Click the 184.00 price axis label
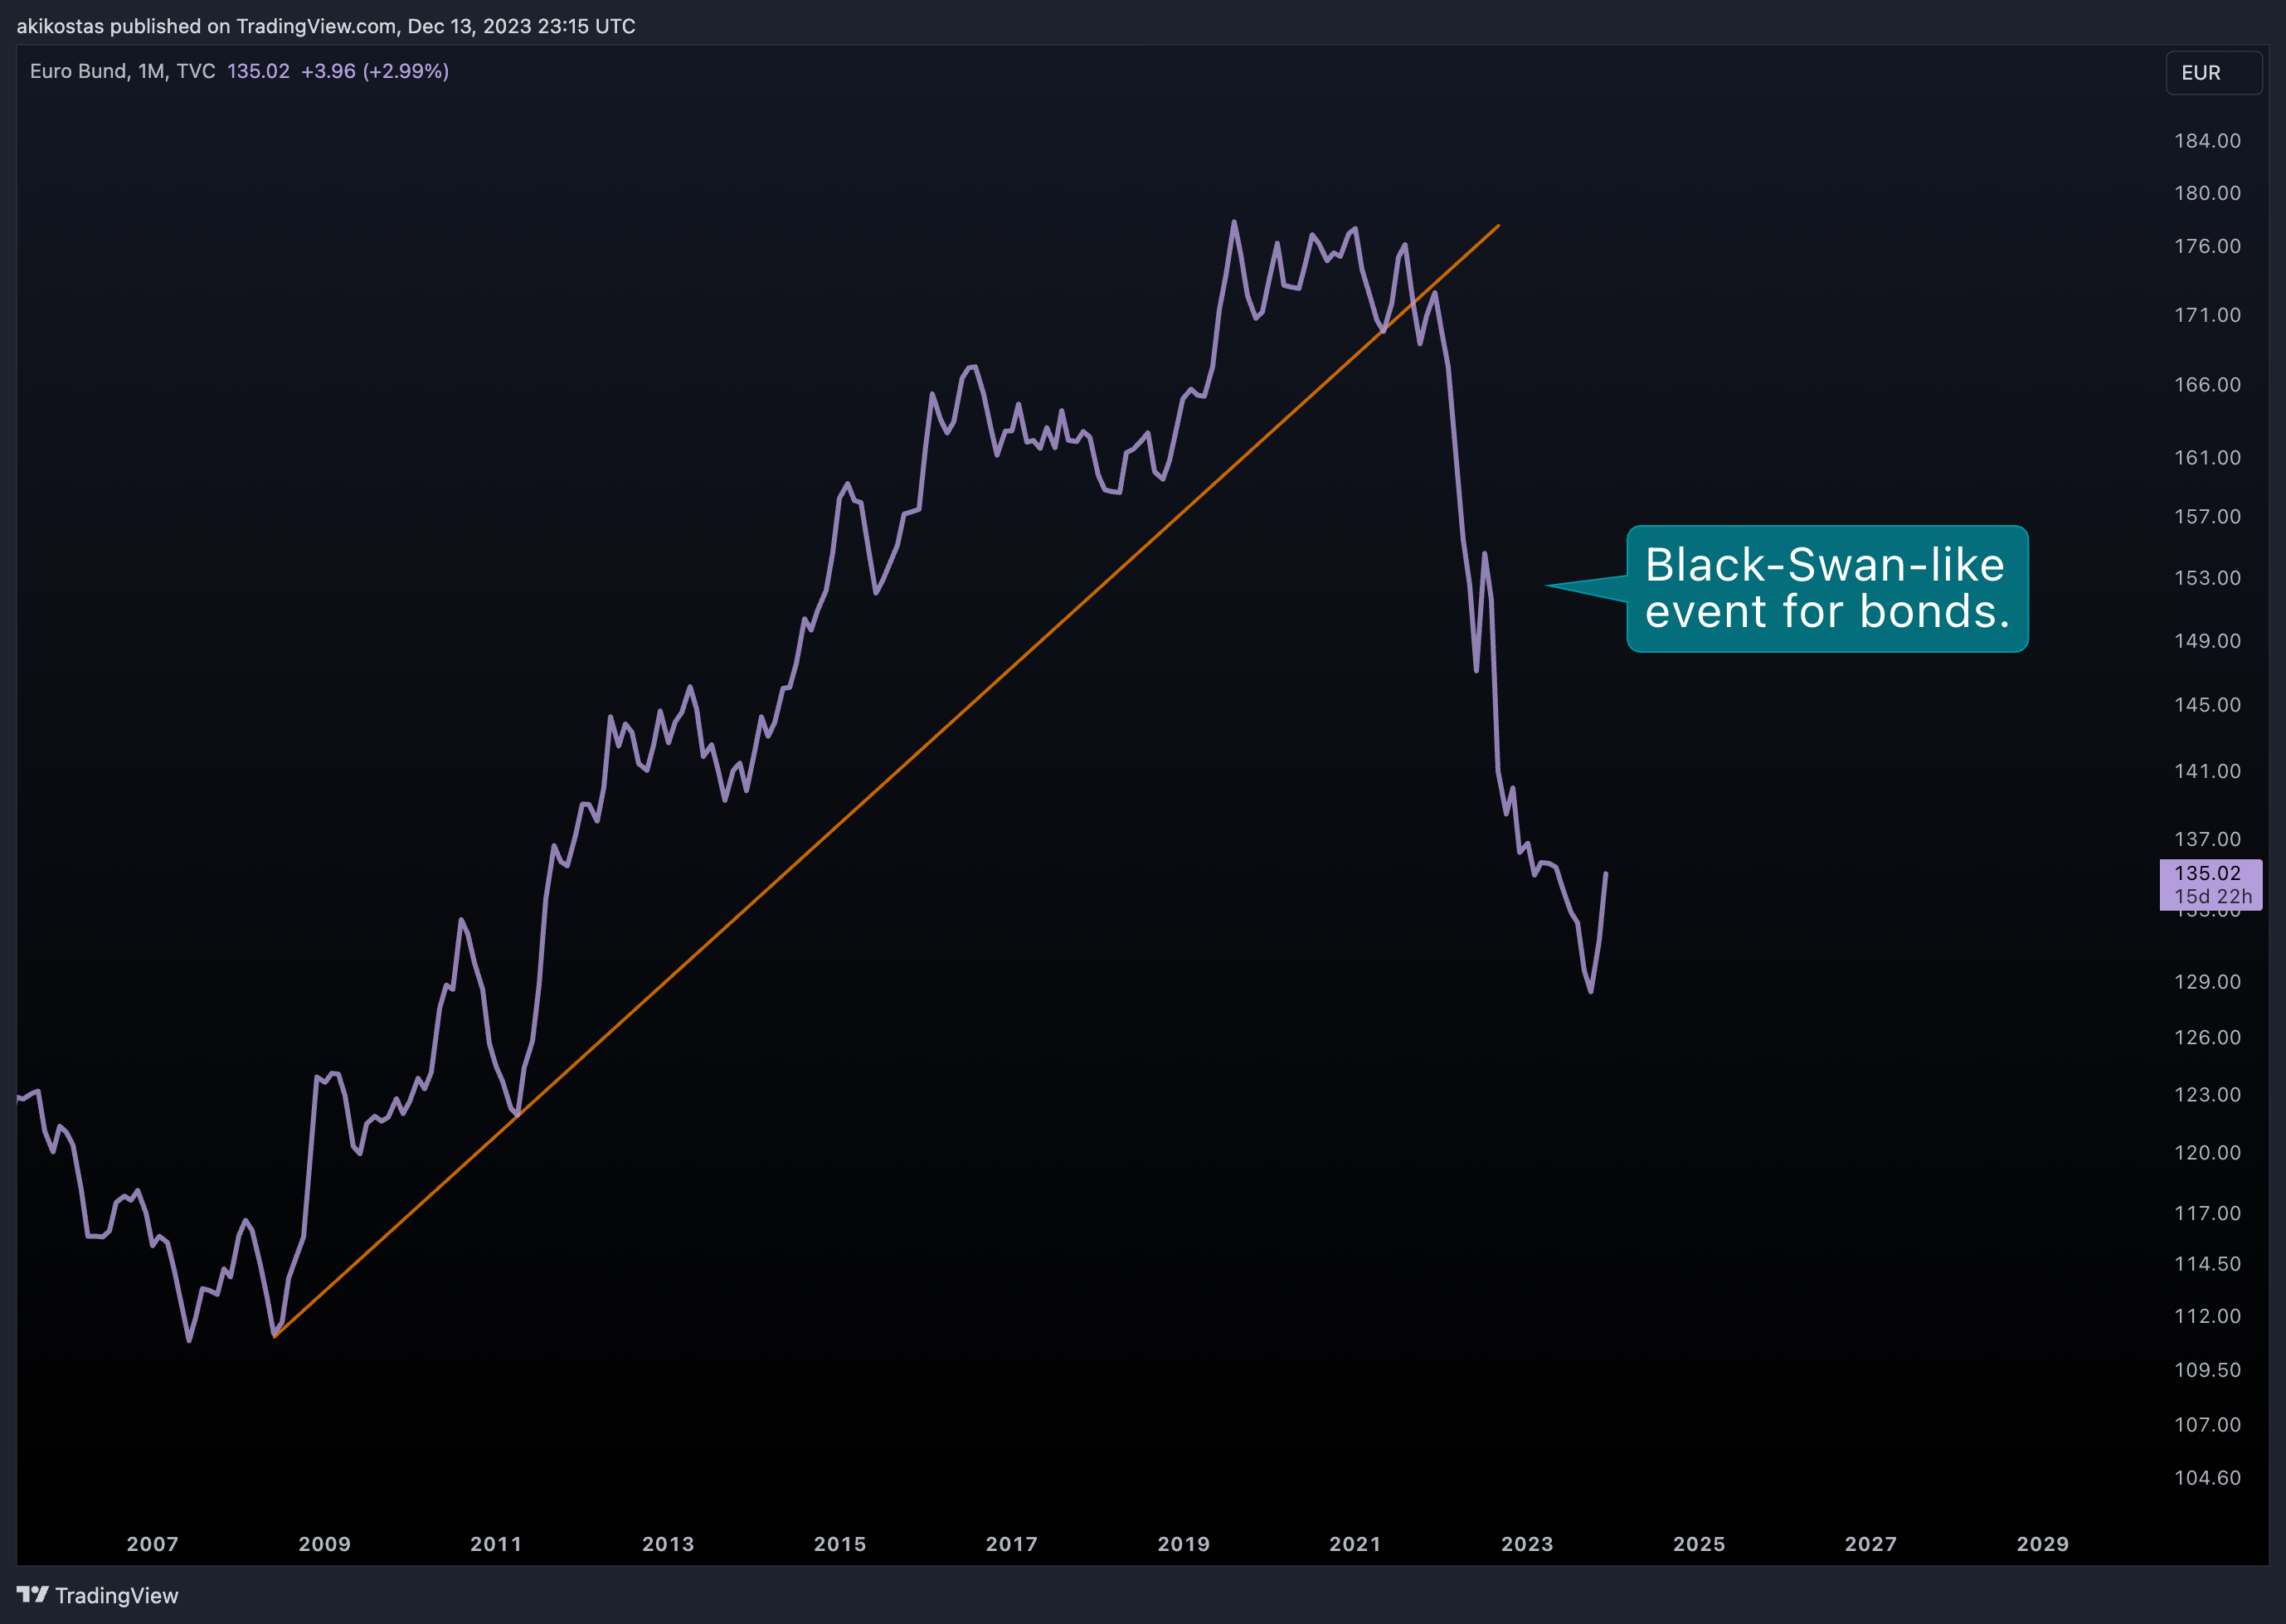This screenshot has height=1624, width=2286. (x=2207, y=141)
